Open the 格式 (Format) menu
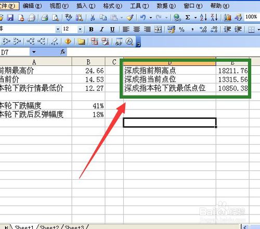 [x=112, y=6]
